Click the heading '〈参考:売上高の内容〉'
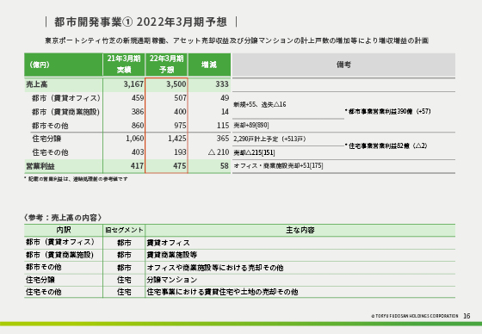 click(63, 218)
